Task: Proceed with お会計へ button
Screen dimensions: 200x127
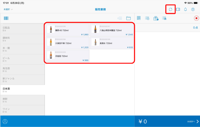Action: click(x=193, y=121)
